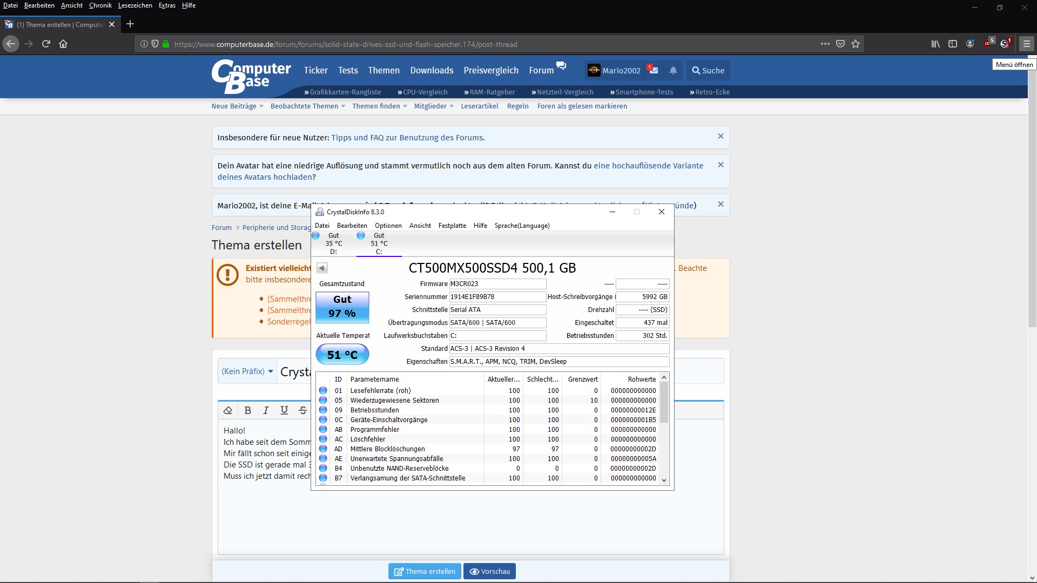Reload the current page

click(x=46, y=44)
